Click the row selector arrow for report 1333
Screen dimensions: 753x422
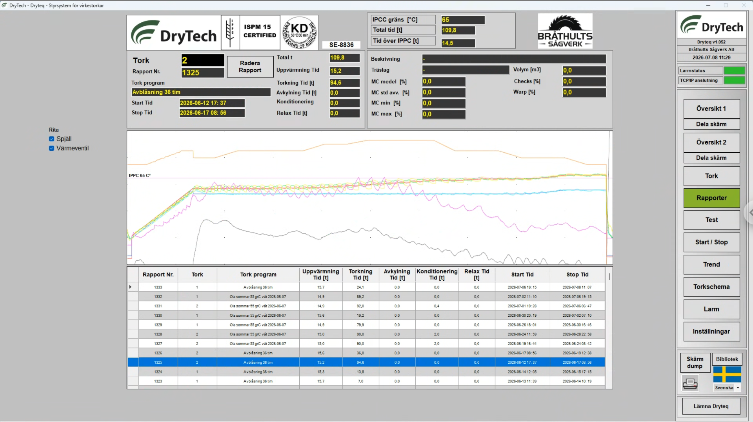click(131, 287)
